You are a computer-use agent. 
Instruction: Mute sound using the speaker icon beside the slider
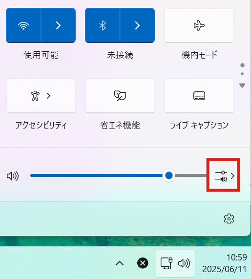13,176
